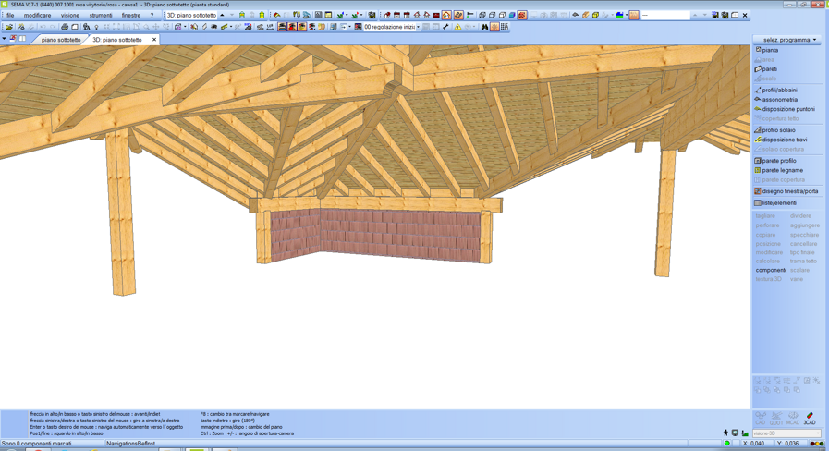Toggle the walking person navigation mode
This screenshot has width=829, height=451.
[x=725, y=433]
